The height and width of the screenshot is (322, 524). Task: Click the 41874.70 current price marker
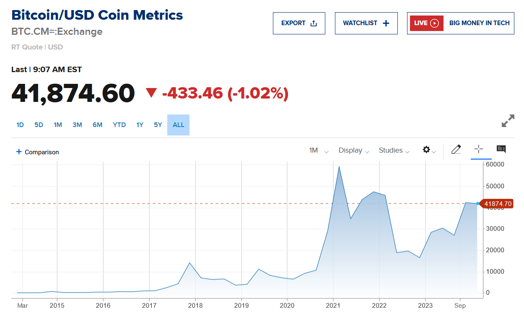tap(498, 204)
